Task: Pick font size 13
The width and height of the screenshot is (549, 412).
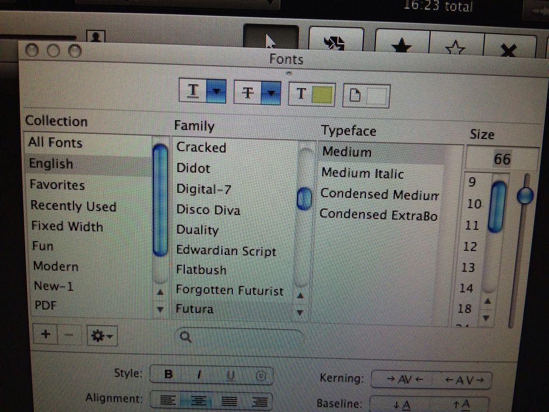Action: coord(468,268)
